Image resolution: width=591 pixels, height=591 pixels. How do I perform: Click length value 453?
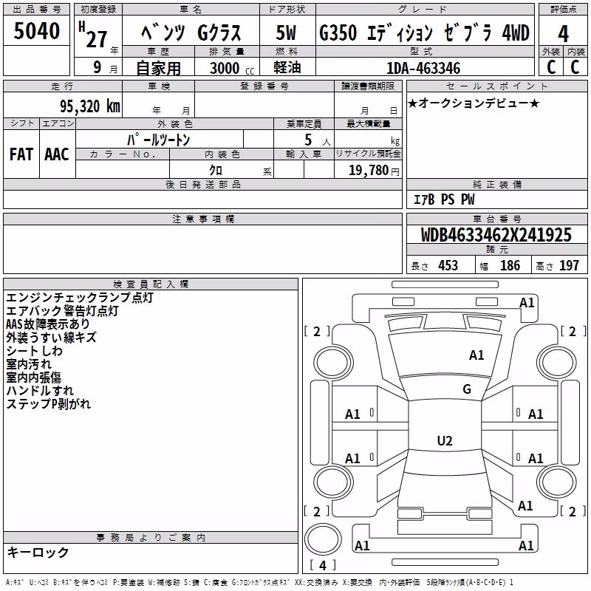(448, 265)
